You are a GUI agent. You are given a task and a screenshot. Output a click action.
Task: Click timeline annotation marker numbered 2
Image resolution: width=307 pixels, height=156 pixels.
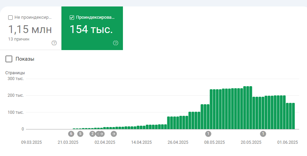[92, 134]
